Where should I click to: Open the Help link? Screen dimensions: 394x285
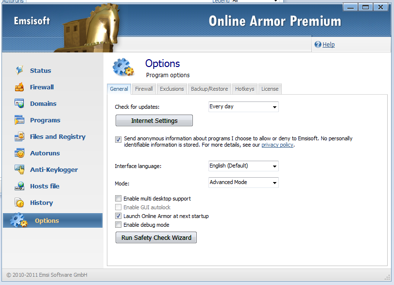tap(328, 45)
